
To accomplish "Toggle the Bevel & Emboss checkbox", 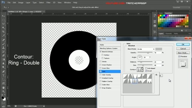I will click(x=101, y=52).
